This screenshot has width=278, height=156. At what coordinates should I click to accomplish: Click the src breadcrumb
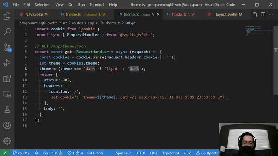tap(65, 23)
